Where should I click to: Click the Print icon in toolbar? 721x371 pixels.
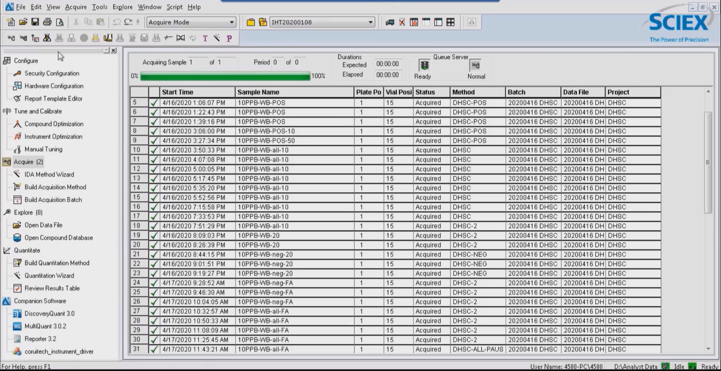[x=47, y=22]
